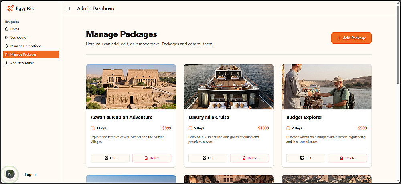Log out using the Logout link

point(31,175)
